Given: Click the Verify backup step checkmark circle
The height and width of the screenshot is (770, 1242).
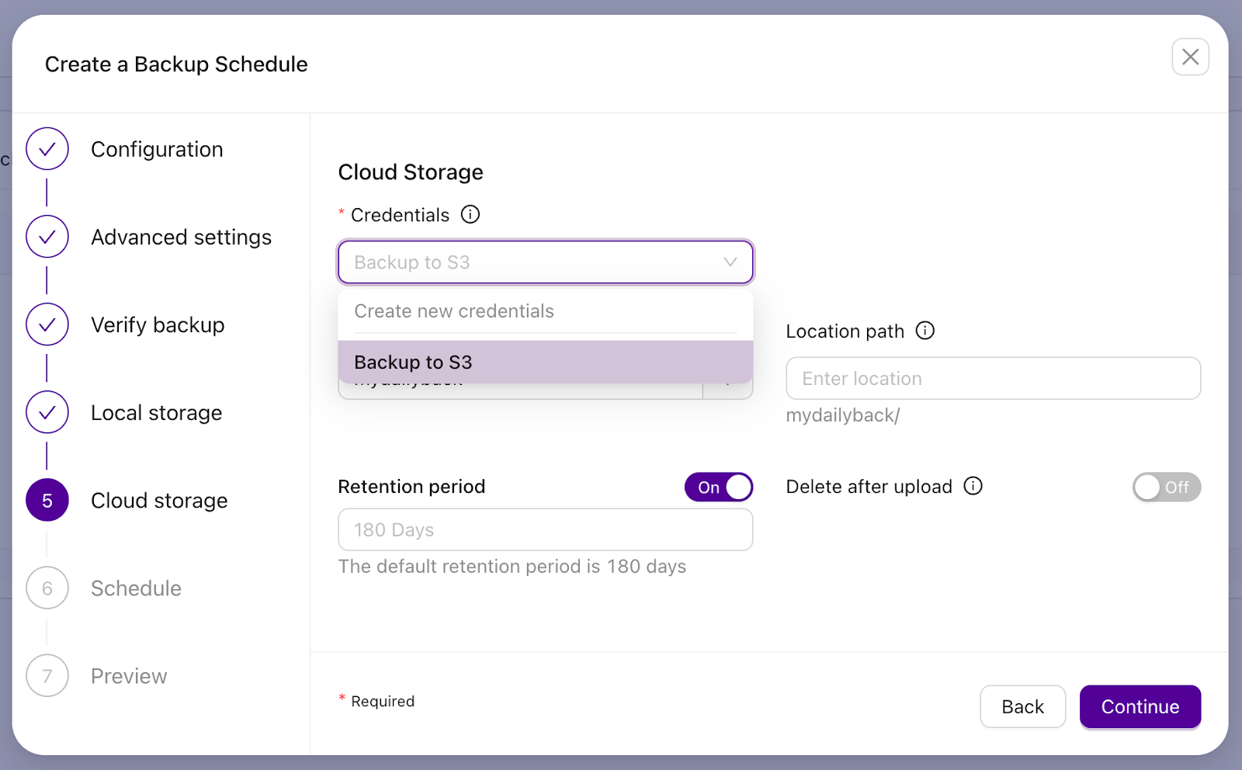Looking at the screenshot, I should point(47,324).
